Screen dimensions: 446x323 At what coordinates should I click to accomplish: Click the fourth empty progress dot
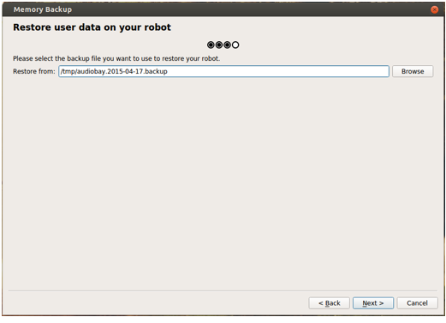pos(235,45)
